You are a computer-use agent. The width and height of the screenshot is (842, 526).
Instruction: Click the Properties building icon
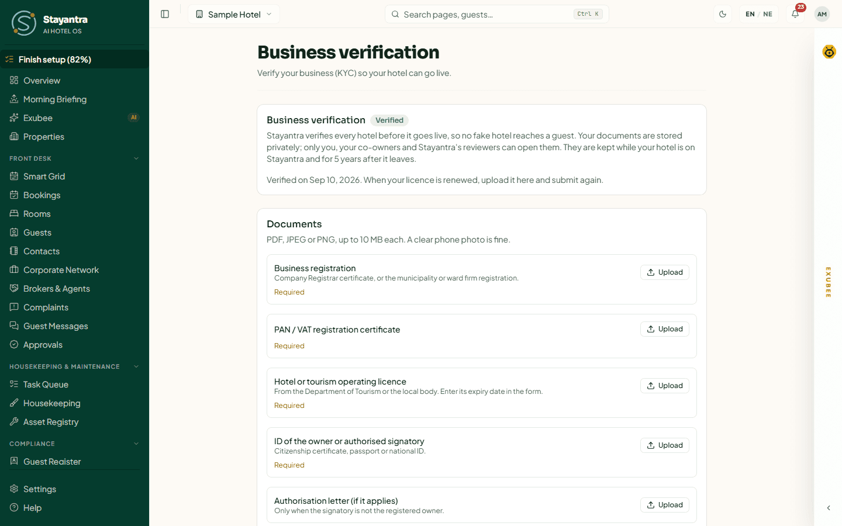pos(14,136)
